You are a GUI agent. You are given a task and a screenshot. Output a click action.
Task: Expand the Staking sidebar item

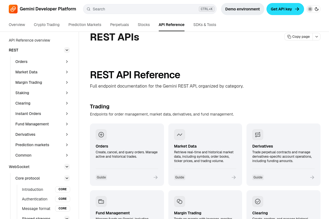pos(67,93)
